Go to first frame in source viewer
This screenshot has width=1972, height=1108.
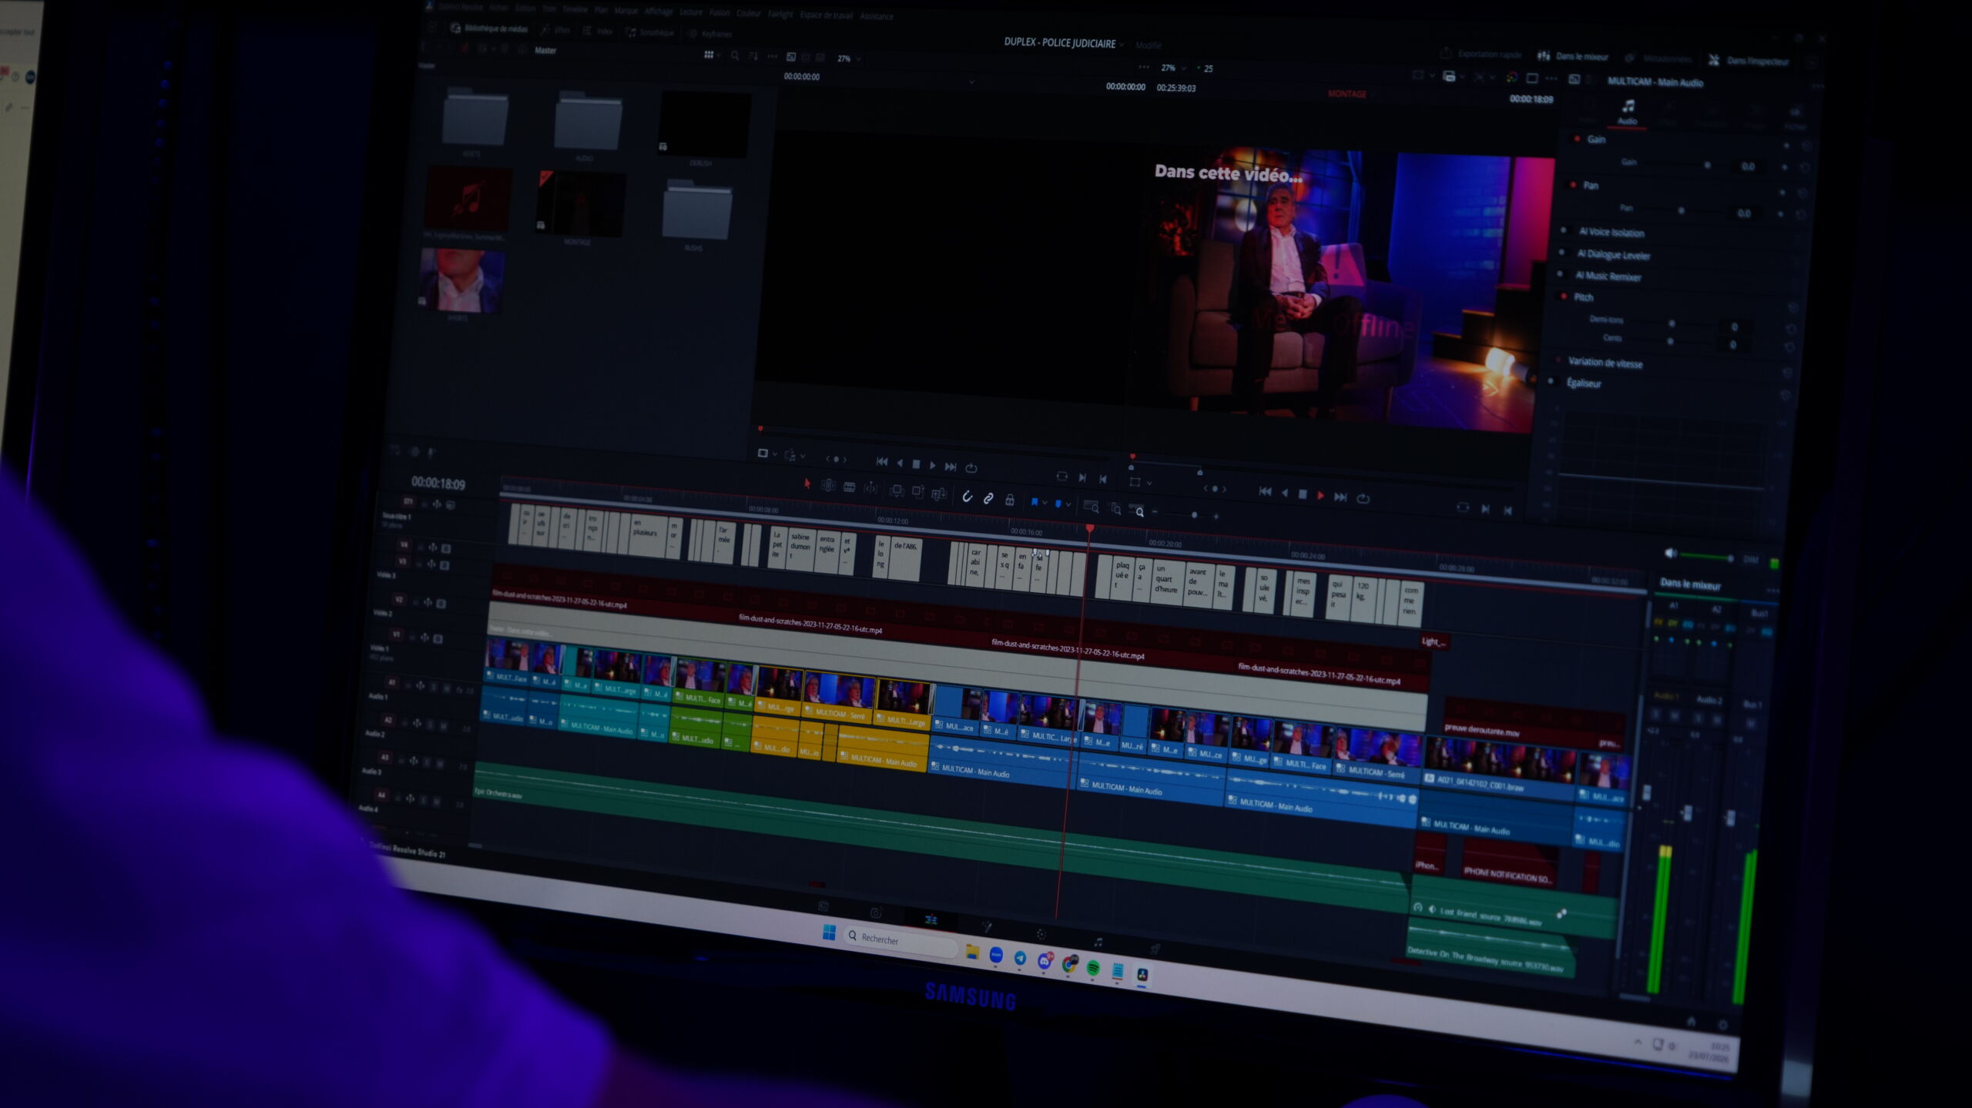click(x=882, y=462)
